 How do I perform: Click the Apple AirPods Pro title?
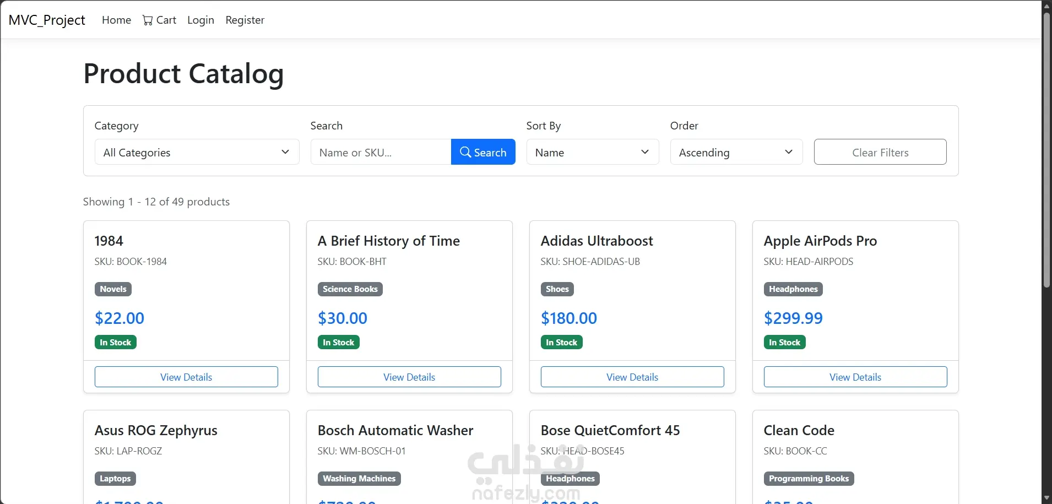click(820, 241)
